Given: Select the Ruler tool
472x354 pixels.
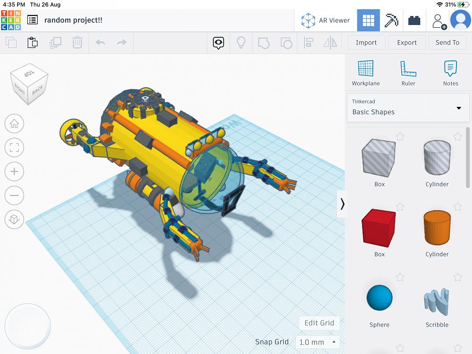Looking at the screenshot, I should point(408,73).
